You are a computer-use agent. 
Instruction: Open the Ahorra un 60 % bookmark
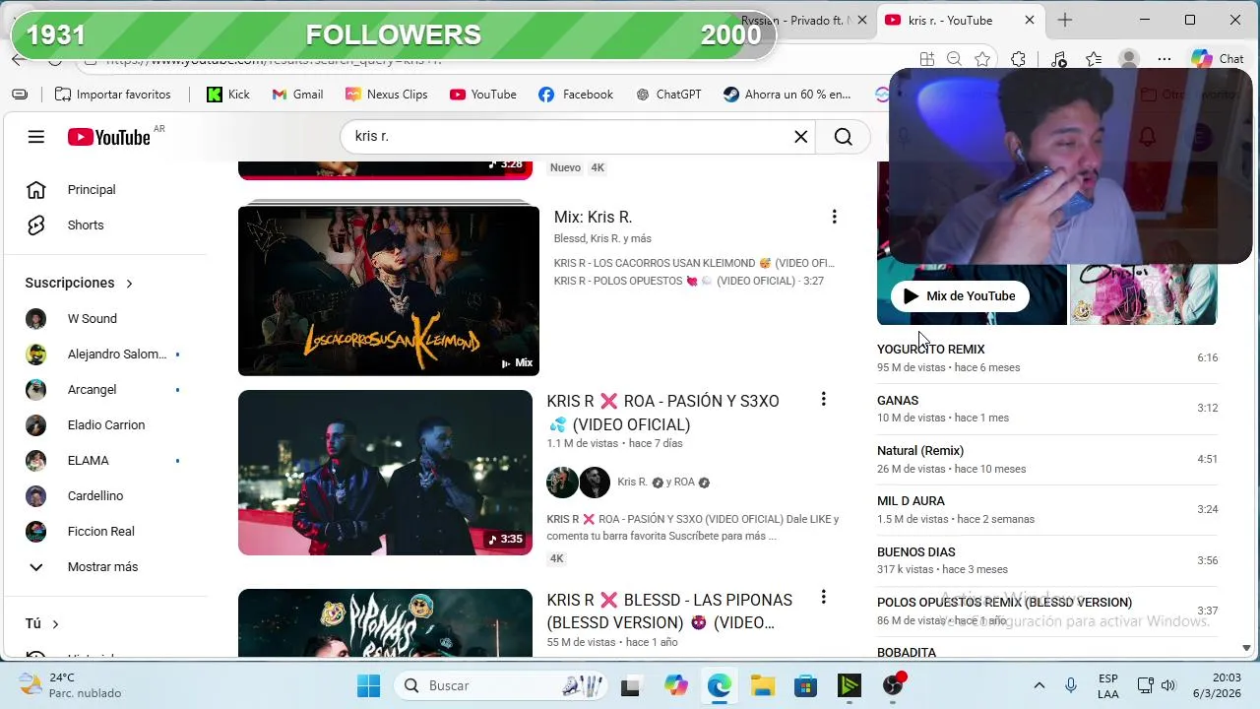click(787, 95)
